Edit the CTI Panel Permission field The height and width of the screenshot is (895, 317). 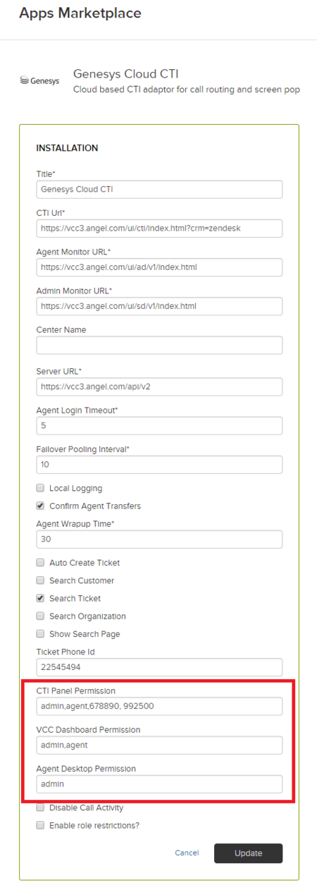point(159,706)
